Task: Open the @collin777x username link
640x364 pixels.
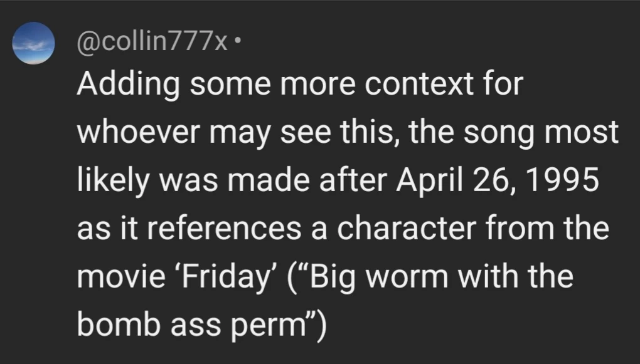Action: pyautogui.click(x=152, y=42)
